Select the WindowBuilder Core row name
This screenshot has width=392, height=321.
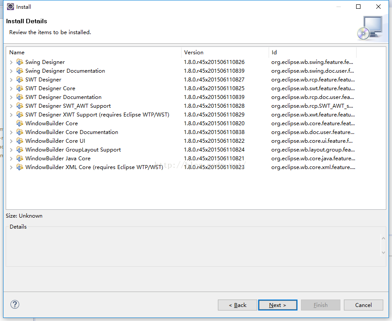click(x=52, y=123)
